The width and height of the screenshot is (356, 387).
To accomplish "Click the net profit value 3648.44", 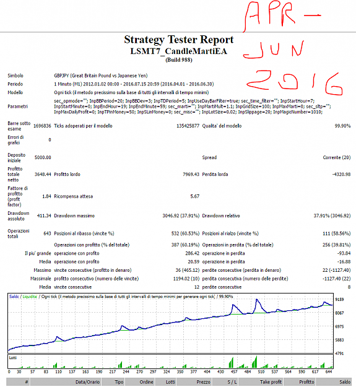I will click(x=43, y=174).
